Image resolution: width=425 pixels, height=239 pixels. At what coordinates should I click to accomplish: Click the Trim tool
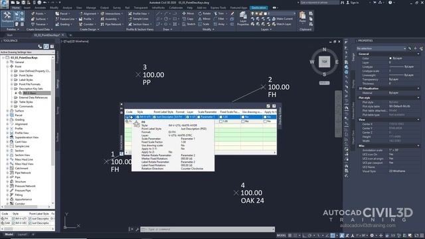(219, 13)
